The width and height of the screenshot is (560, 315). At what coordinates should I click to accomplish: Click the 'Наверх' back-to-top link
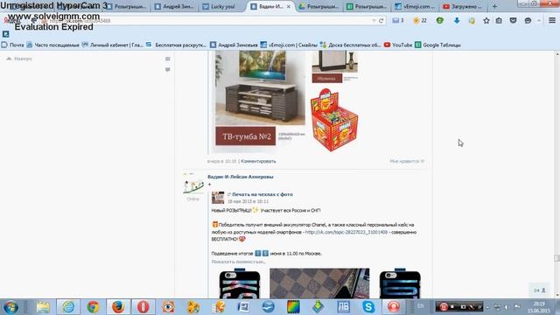point(19,59)
